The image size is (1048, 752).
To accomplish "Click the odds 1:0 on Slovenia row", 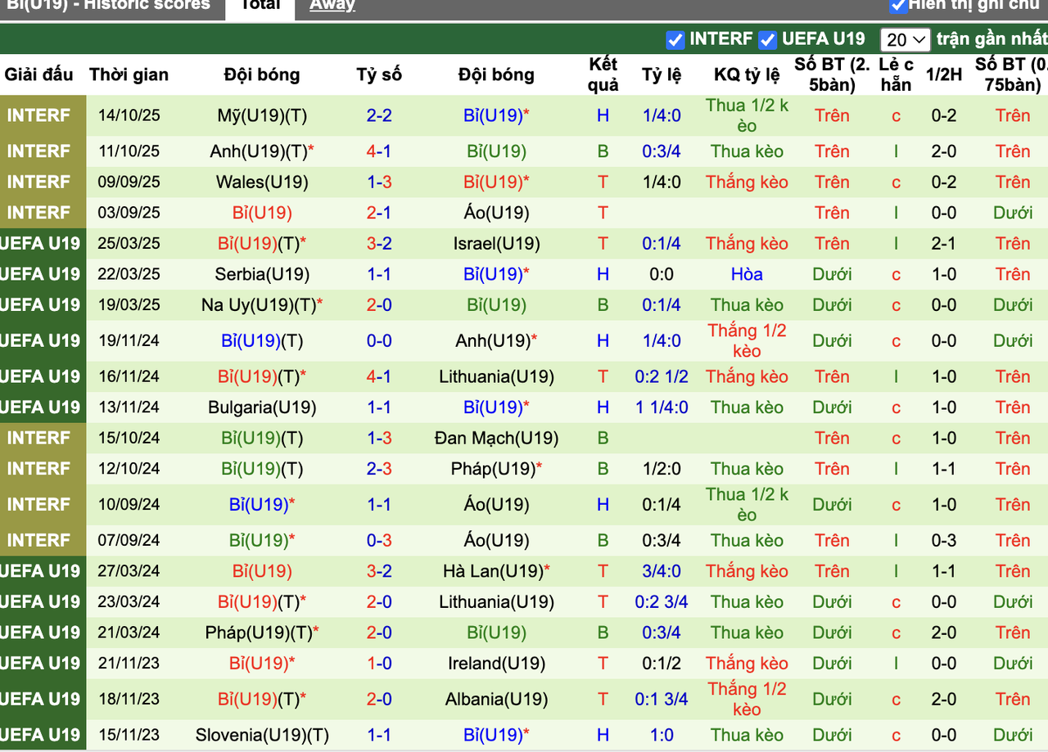I will click(662, 735).
